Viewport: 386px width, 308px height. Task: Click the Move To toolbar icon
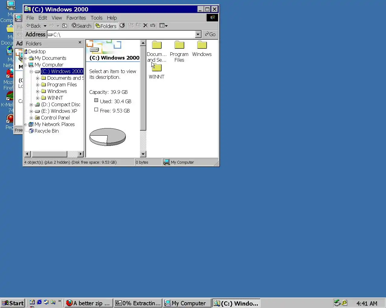point(131,26)
